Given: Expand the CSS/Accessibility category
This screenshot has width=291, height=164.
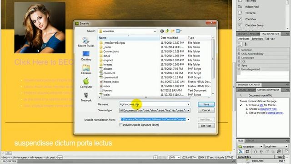Looking at the screenshot, I should tap(239, 54).
